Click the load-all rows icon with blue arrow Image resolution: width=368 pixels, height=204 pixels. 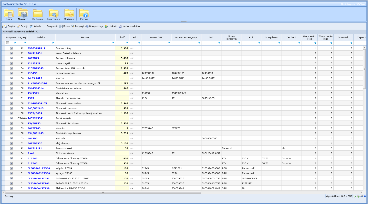click(x=362, y=196)
